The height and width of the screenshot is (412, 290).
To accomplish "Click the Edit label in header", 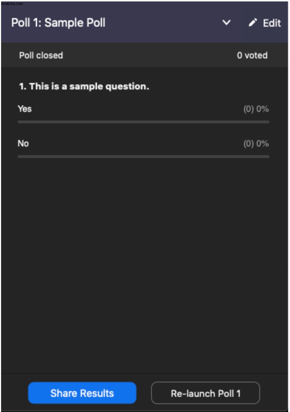I will pos(272,23).
